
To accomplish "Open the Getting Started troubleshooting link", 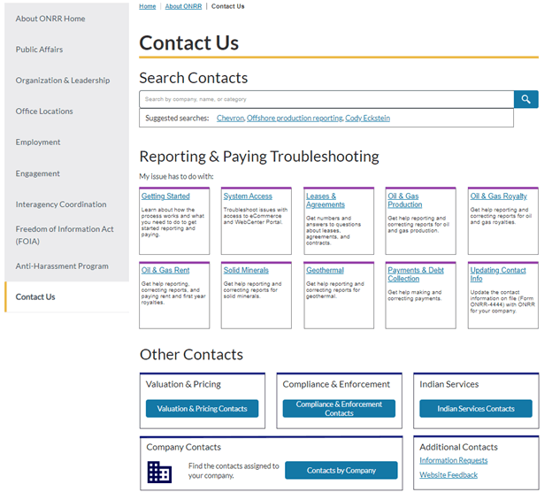I will pyautogui.click(x=165, y=196).
